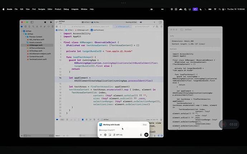Click loadTextAreas() in jump bar

point(97,30)
